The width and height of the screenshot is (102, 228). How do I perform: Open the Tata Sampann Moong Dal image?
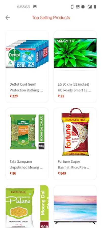pyautogui.click(x=27, y=132)
